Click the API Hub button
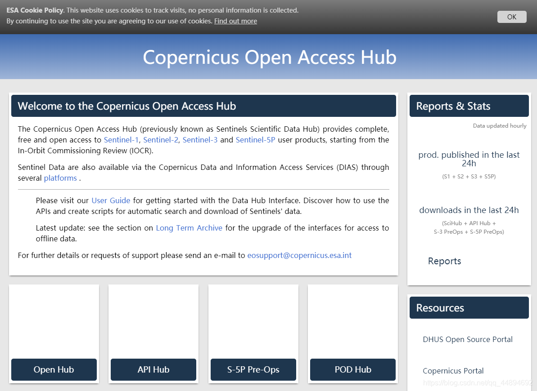The image size is (537, 391). (x=153, y=369)
